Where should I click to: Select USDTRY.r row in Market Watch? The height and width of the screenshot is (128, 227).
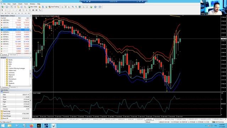(15, 42)
